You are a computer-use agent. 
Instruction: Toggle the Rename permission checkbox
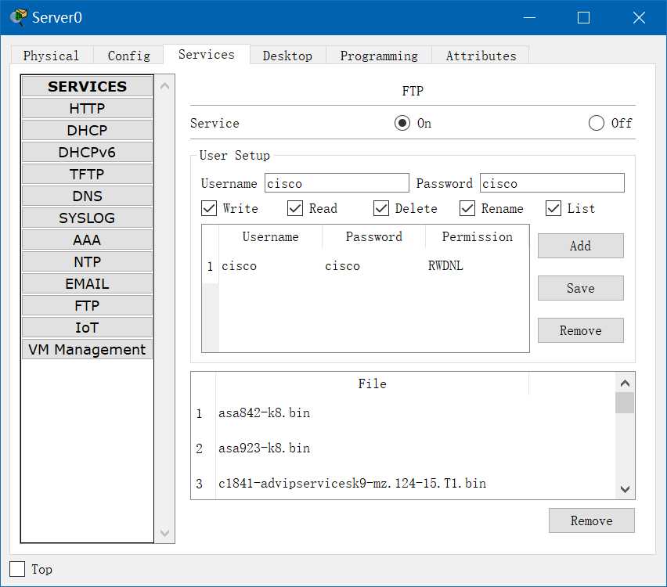click(467, 208)
